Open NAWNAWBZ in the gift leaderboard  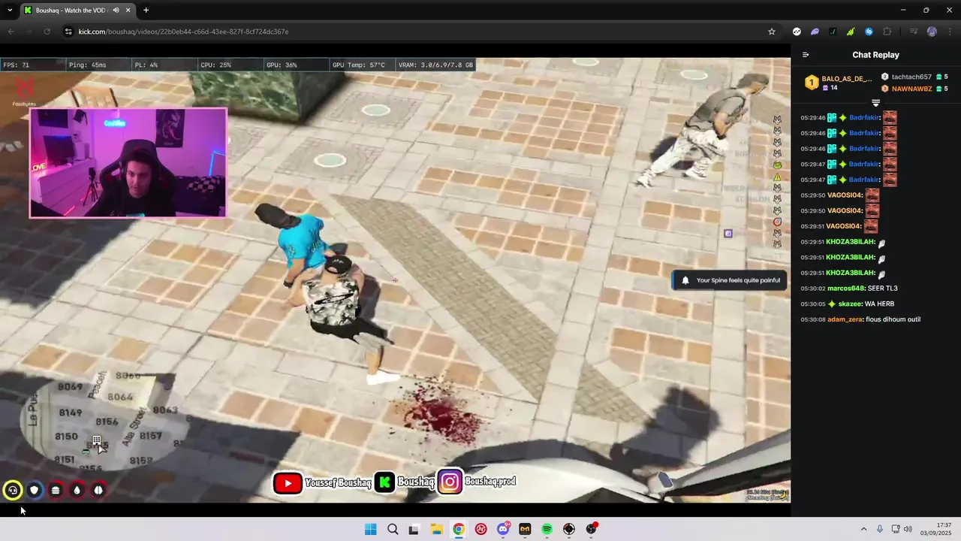coord(911,89)
